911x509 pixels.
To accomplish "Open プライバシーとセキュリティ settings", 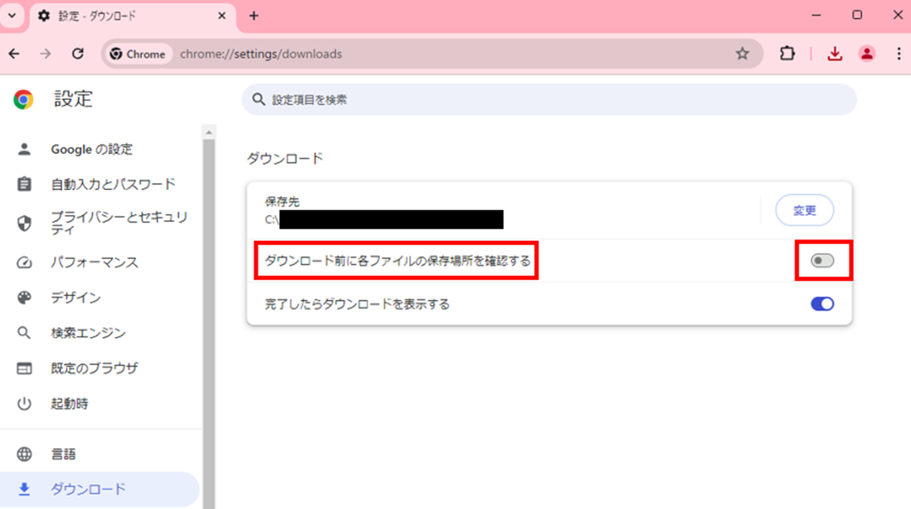I will [x=120, y=223].
